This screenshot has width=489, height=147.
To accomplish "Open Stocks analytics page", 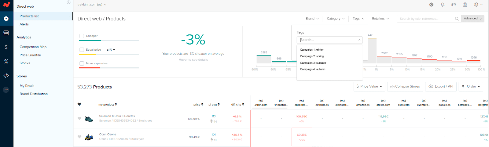I will [x=25, y=63].
